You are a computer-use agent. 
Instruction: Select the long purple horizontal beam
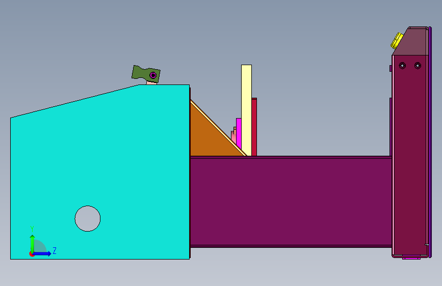291,202
